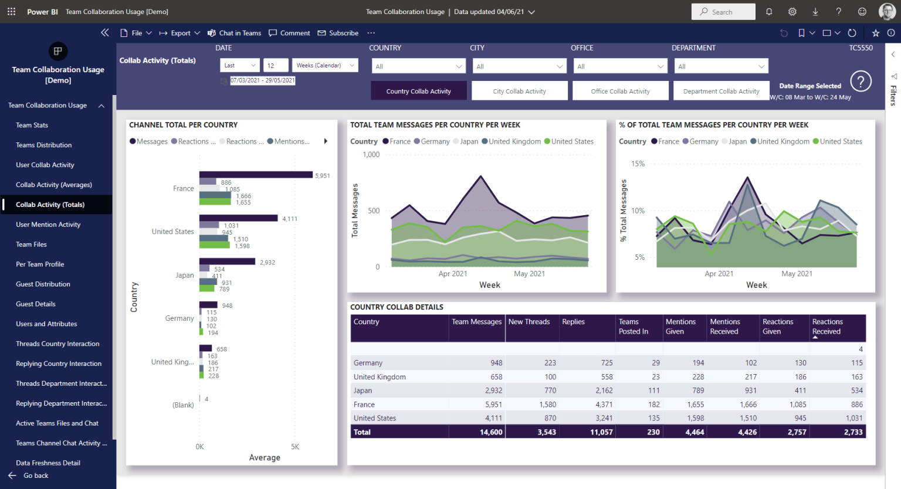Click the Search box in the header
The width and height of the screenshot is (901, 489).
(723, 12)
